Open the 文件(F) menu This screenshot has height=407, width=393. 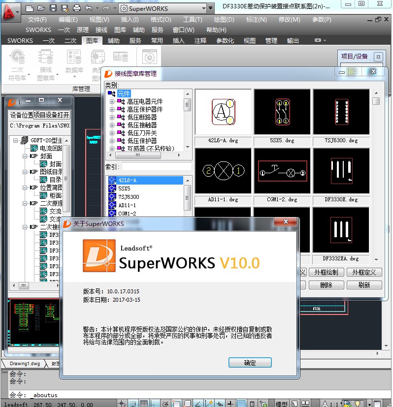point(37,20)
